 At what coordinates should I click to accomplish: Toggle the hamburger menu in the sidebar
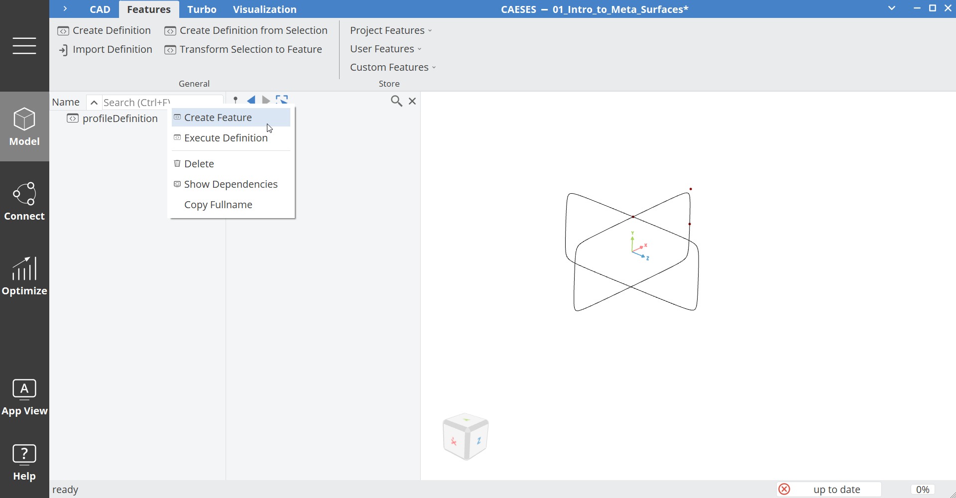(24, 45)
